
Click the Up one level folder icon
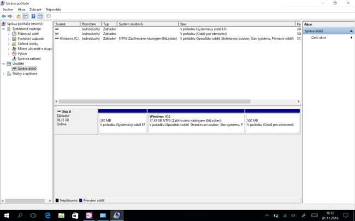point(19,16)
